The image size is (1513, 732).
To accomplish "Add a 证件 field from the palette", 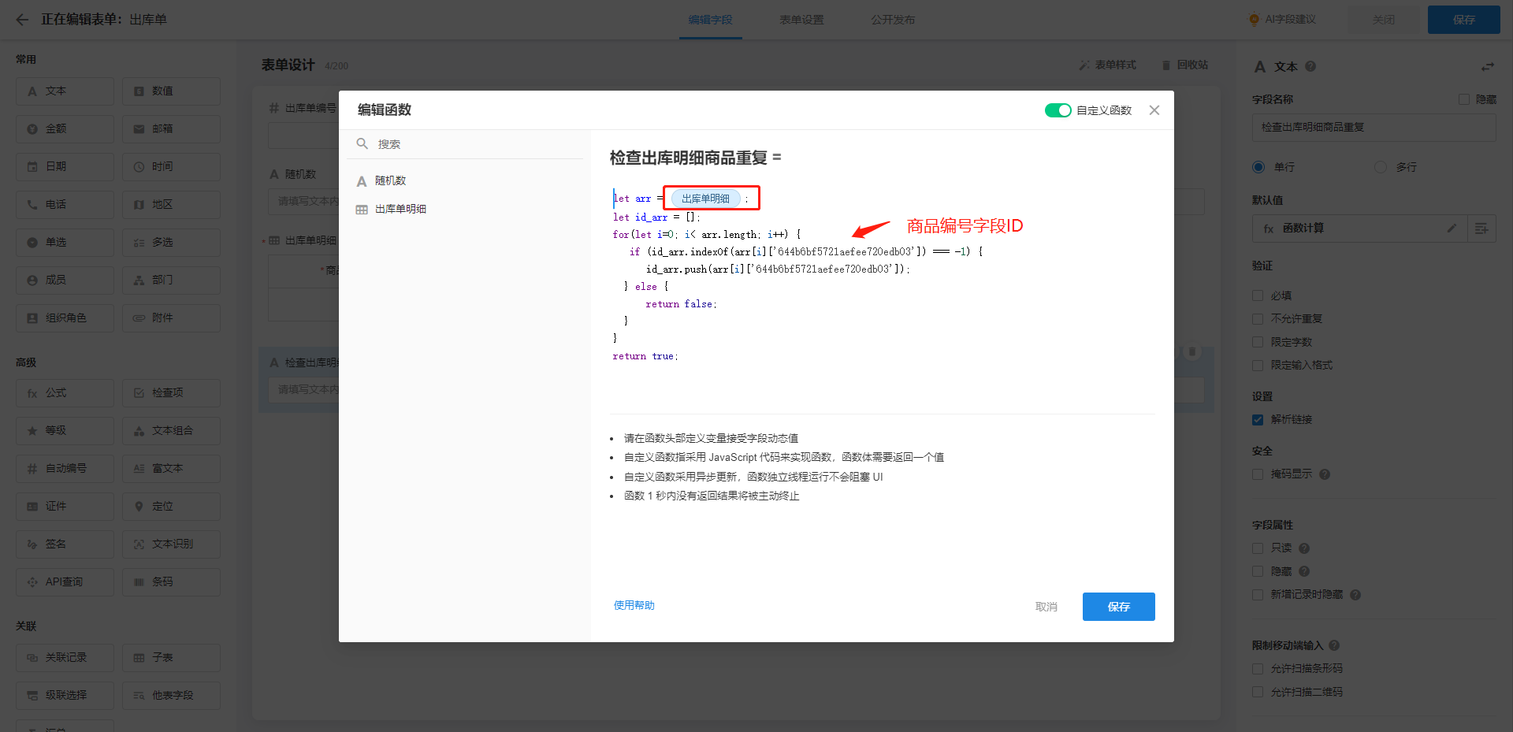I will click(x=65, y=507).
